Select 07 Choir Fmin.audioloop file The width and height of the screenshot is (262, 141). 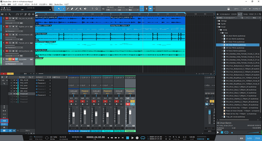tap(236, 42)
